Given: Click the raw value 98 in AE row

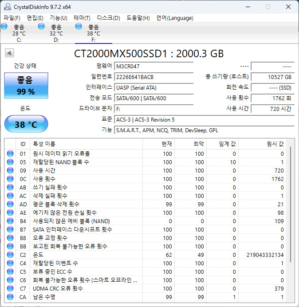Looking at the screenshot, I should [x=280, y=213].
